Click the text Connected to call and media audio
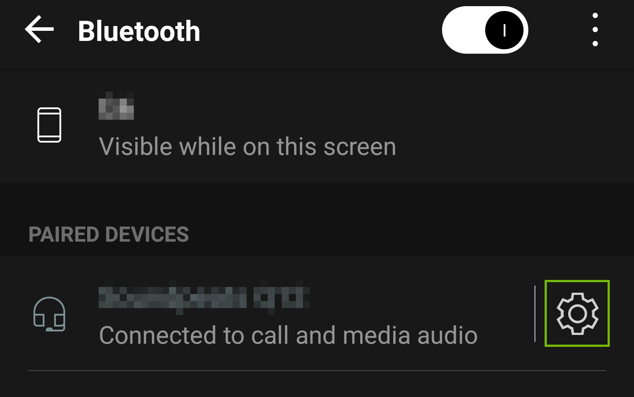634x397 pixels. 288,335
